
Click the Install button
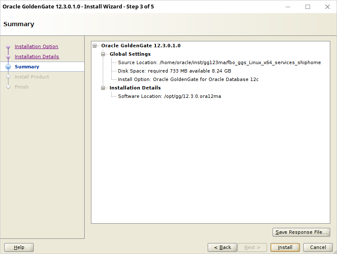coord(285,247)
